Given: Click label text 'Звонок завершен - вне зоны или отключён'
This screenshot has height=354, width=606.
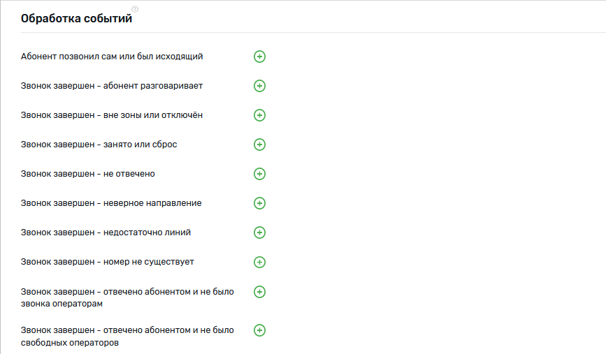Looking at the screenshot, I should (112, 115).
